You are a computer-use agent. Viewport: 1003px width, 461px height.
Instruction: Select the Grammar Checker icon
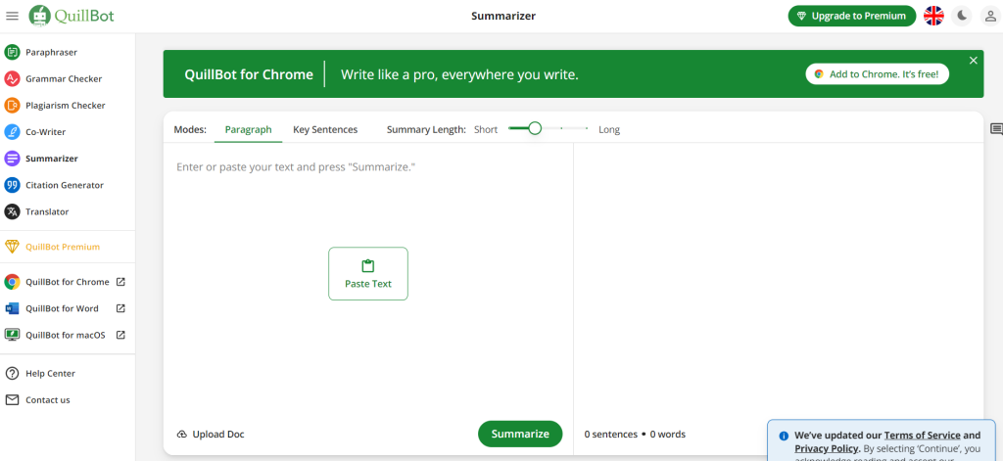point(12,78)
